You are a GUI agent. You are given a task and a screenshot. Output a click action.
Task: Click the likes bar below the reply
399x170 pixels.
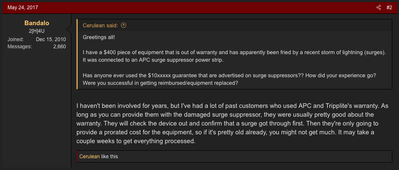[x=252, y=157]
